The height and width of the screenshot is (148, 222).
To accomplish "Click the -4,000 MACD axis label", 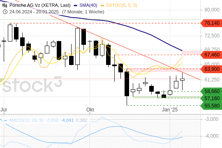I will (212, 136).
